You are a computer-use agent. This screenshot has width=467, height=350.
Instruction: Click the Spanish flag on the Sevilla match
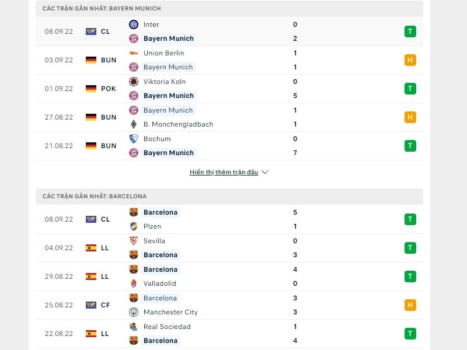pyautogui.click(x=90, y=248)
